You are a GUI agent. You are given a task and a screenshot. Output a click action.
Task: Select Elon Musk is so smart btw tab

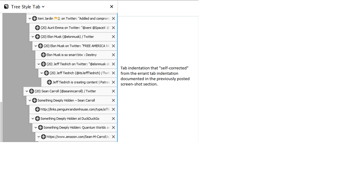[x=76, y=55]
